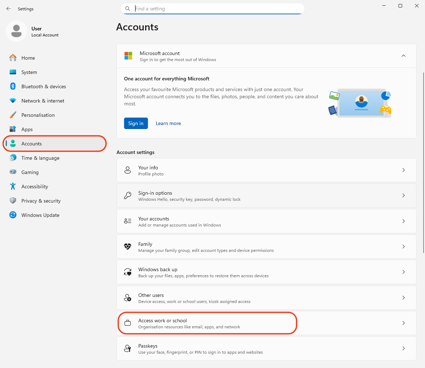
Task: Click the Sign-in options key icon
Action: click(128, 196)
